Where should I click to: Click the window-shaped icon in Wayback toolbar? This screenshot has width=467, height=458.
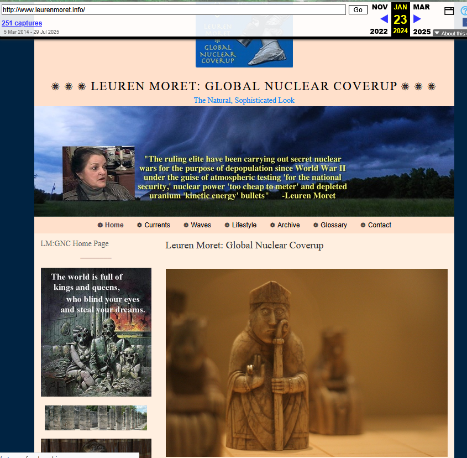(x=449, y=11)
